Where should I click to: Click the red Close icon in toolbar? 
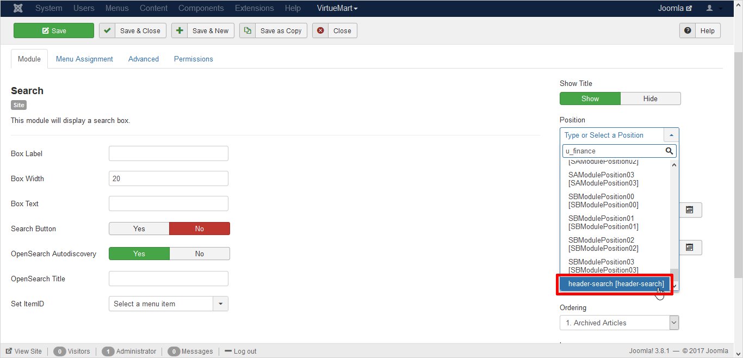point(320,30)
